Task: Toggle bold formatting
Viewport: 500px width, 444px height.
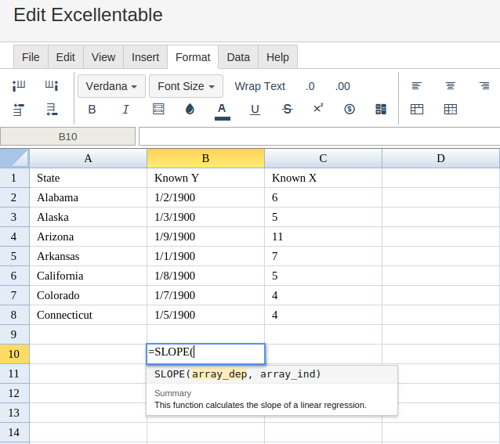Action: [x=92, y=110]
